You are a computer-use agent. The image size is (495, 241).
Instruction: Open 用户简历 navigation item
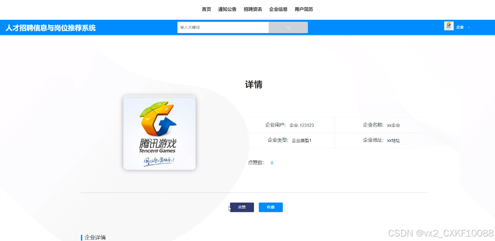304,9
